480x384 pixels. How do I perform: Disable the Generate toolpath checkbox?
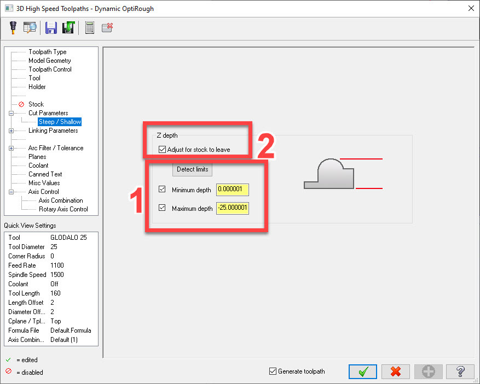(x=273, y=371)
